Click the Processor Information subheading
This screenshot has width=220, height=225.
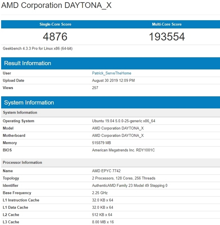(x=23, y=163)
